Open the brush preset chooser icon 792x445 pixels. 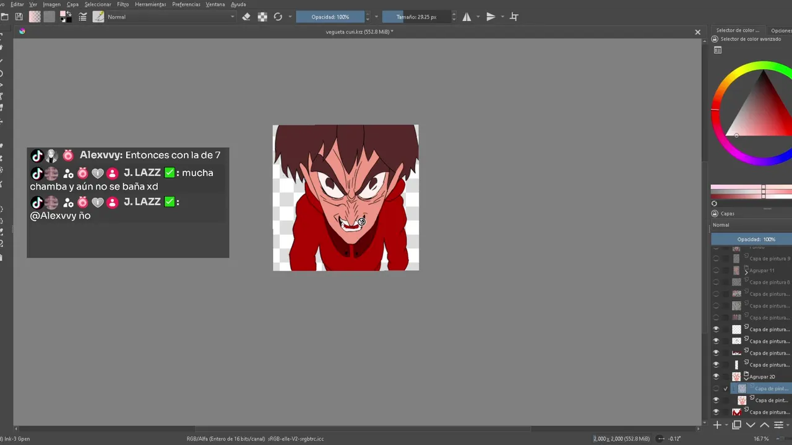(x=98, y=17)
